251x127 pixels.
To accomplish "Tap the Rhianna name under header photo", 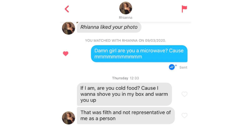I will (125, 17).
